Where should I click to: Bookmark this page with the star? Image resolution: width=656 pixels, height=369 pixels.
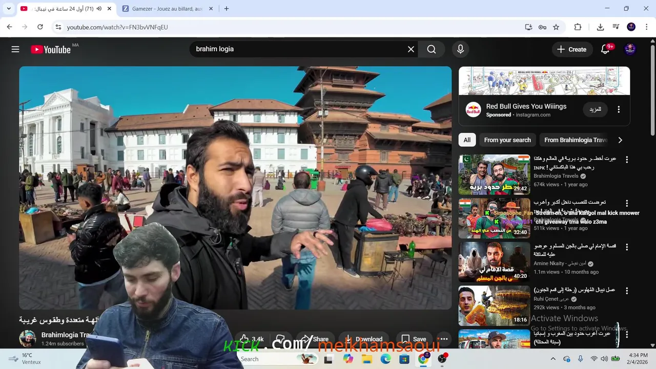pyautogui.click(x=556, y=27)
